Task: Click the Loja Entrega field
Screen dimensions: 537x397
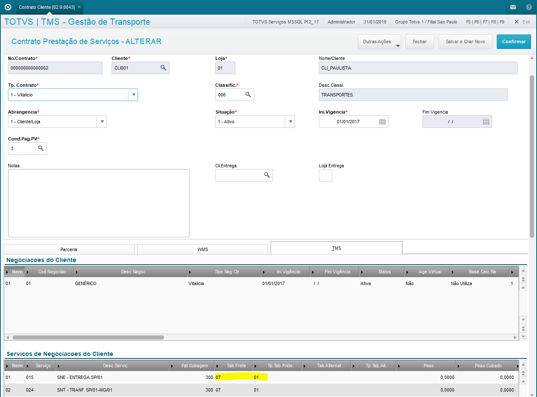Action: pos(326,175)
